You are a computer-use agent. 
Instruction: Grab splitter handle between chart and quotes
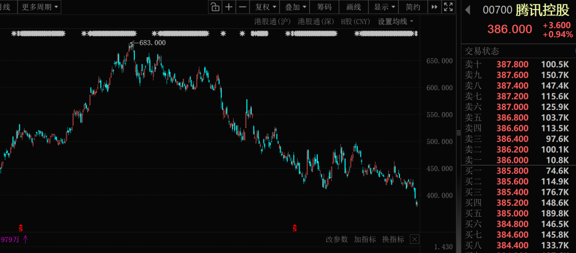click(x=458, y=133)
